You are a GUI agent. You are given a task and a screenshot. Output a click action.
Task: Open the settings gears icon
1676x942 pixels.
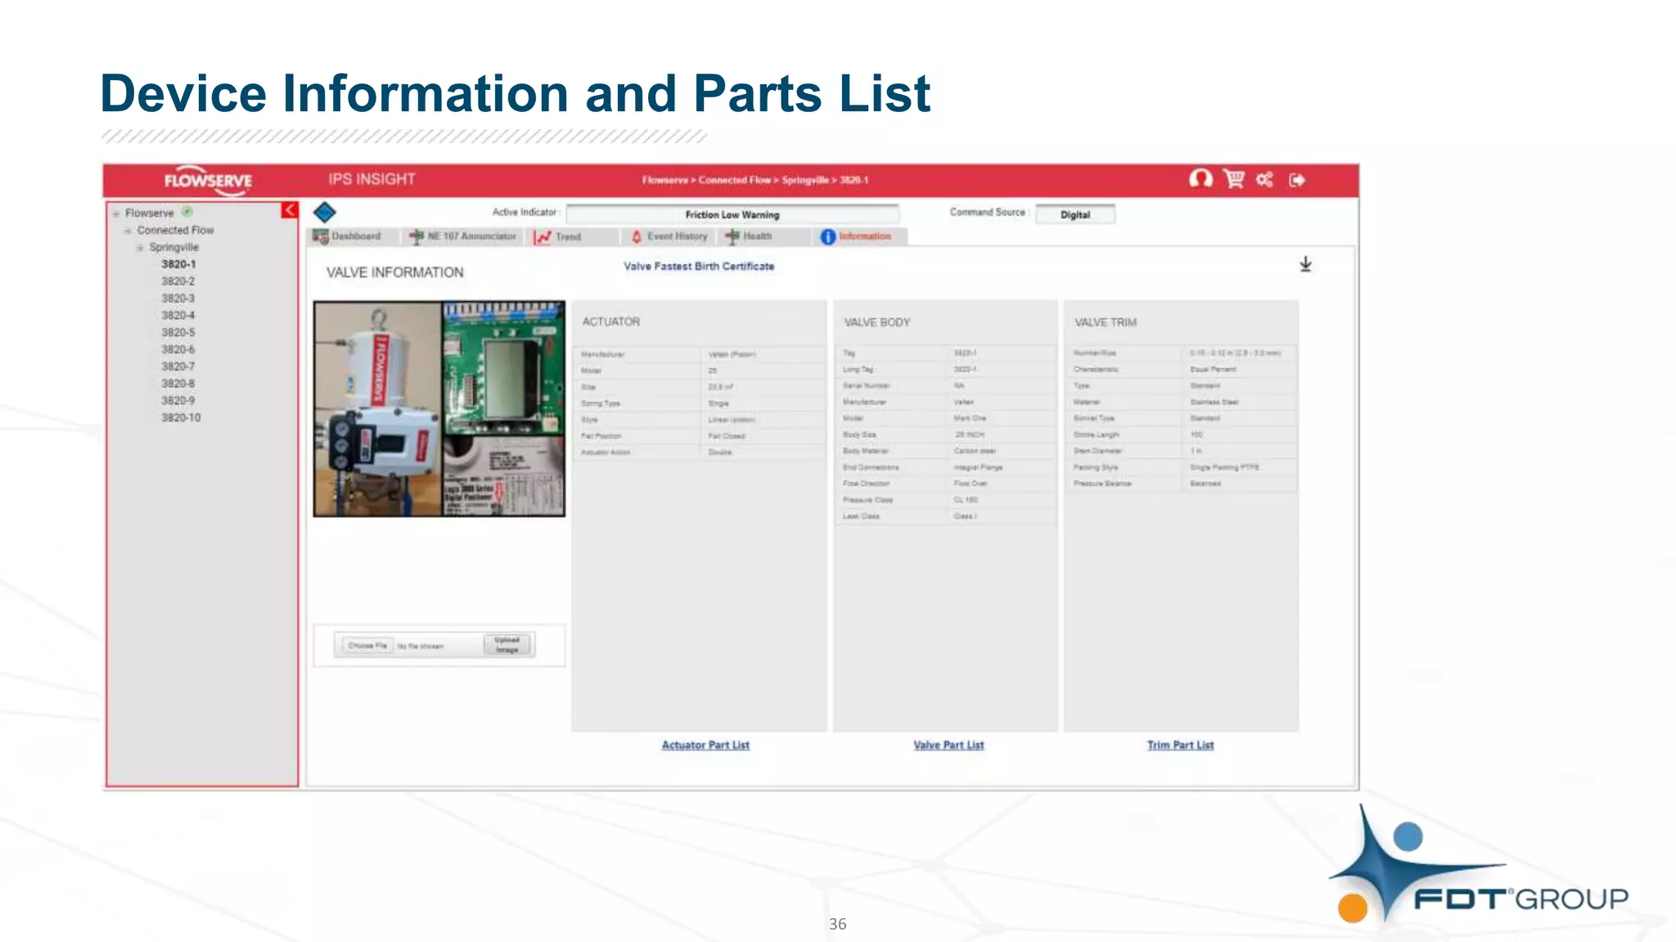pos(1264,179)
